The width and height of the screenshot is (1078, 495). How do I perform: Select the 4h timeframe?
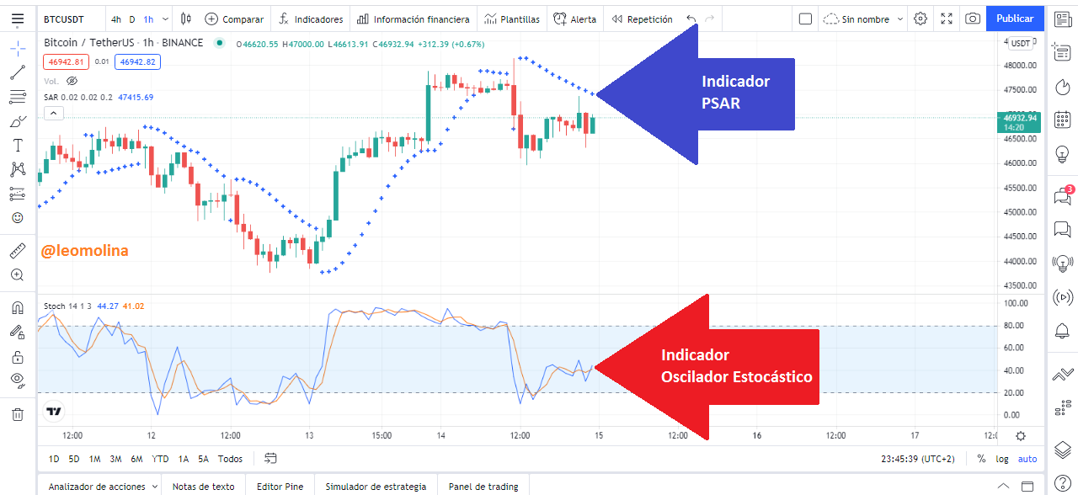pos(115,19)
